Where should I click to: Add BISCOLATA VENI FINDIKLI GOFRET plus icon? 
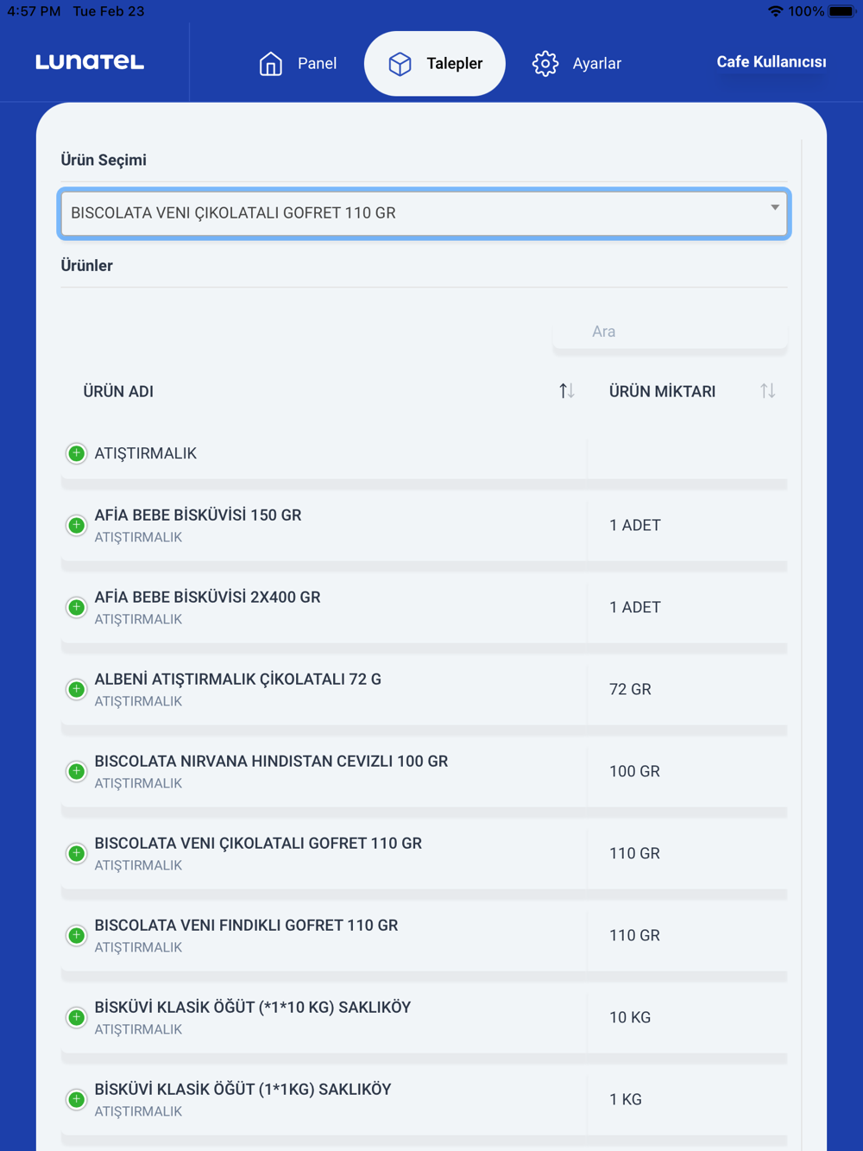77,935
